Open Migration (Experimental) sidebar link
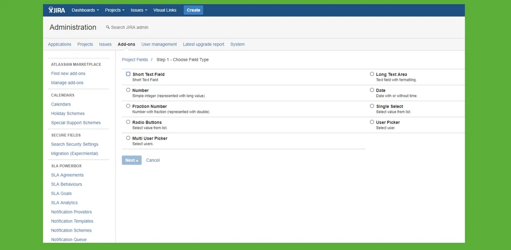Viewport: 511px width, 250px height. click(75, 153)
